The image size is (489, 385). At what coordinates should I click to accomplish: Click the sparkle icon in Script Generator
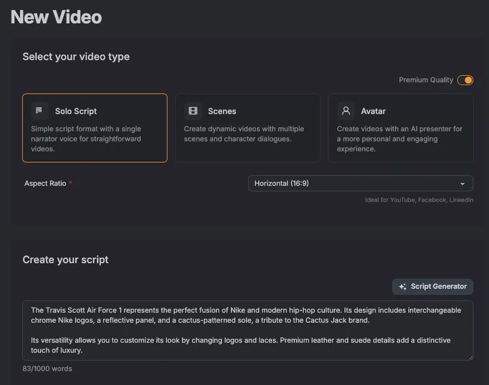[403, 287]
